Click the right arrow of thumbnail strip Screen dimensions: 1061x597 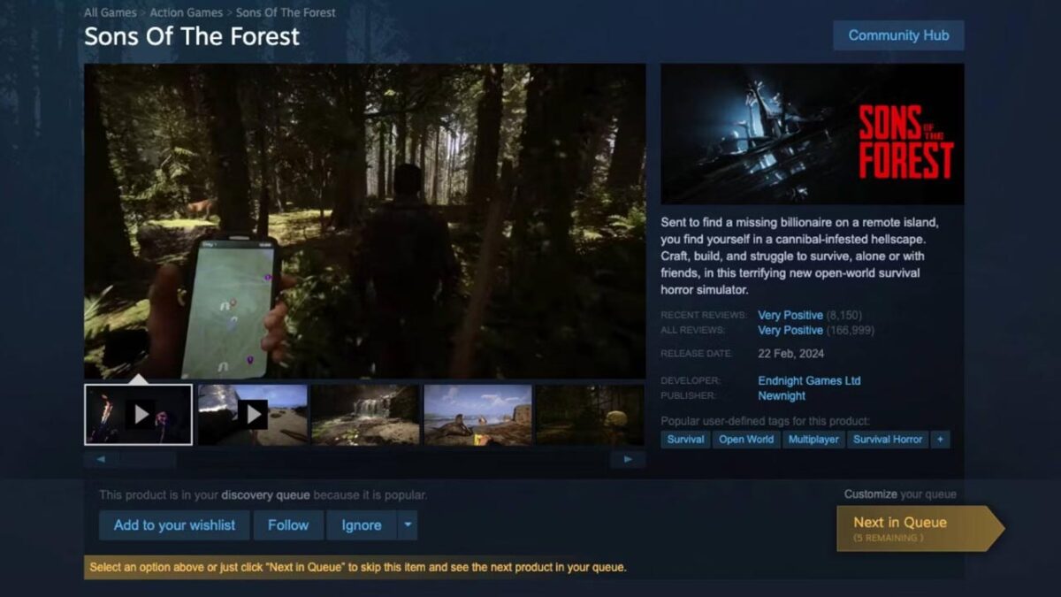[628, 459]
